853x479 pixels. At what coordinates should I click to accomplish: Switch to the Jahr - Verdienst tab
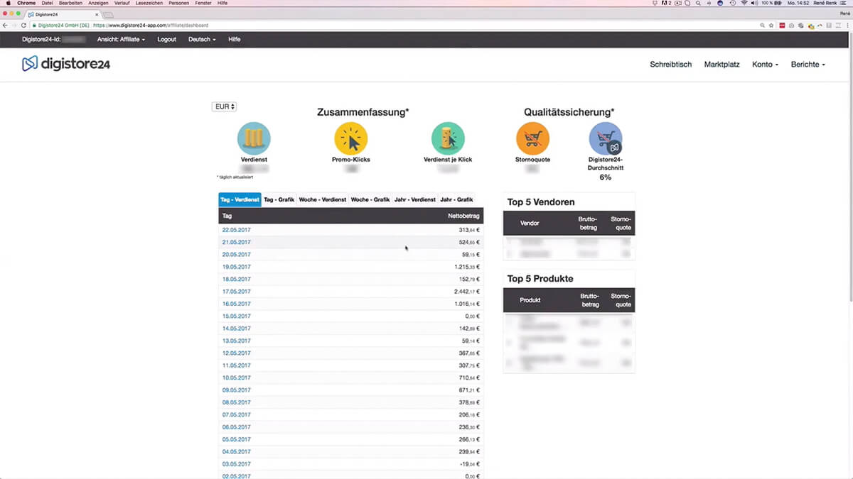coord(415,200)
